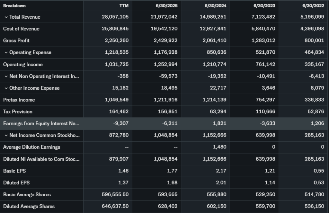Viewport: 329px width, 213px height.
Task: Select the highlighted Earnings from Equity Interest row label
Action: [41, 124]
